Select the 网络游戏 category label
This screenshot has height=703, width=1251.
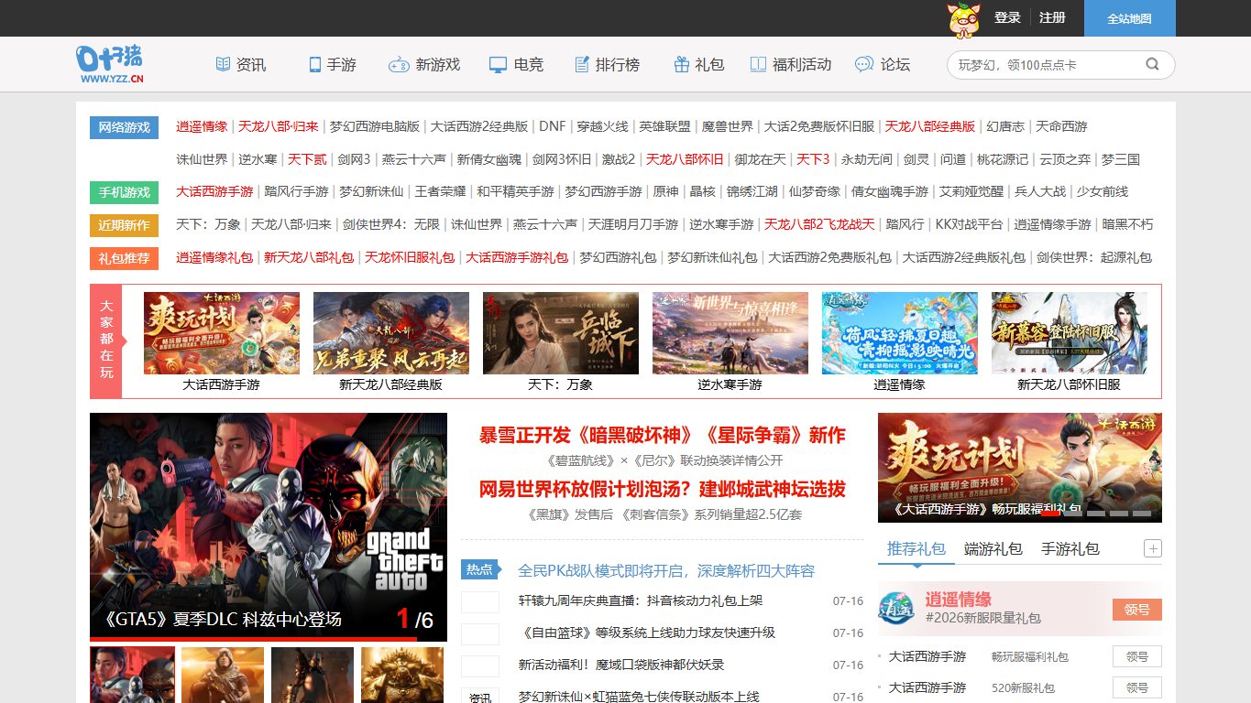124,127
